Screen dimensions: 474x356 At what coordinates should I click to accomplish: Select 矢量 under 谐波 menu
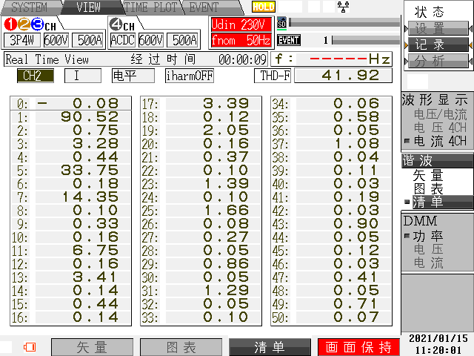tap(428, 175)
